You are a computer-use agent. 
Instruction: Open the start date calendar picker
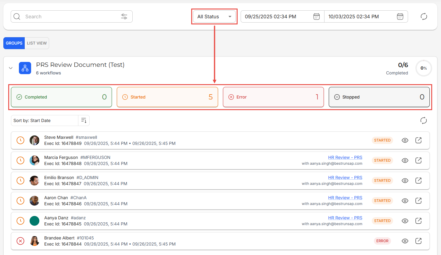tap(317, 16)
